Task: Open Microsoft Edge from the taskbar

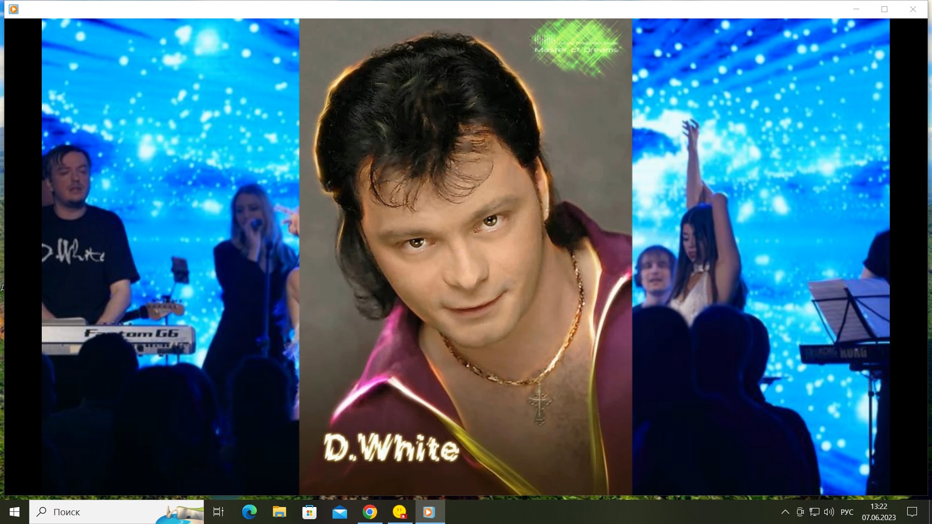Action: [249, 512]
